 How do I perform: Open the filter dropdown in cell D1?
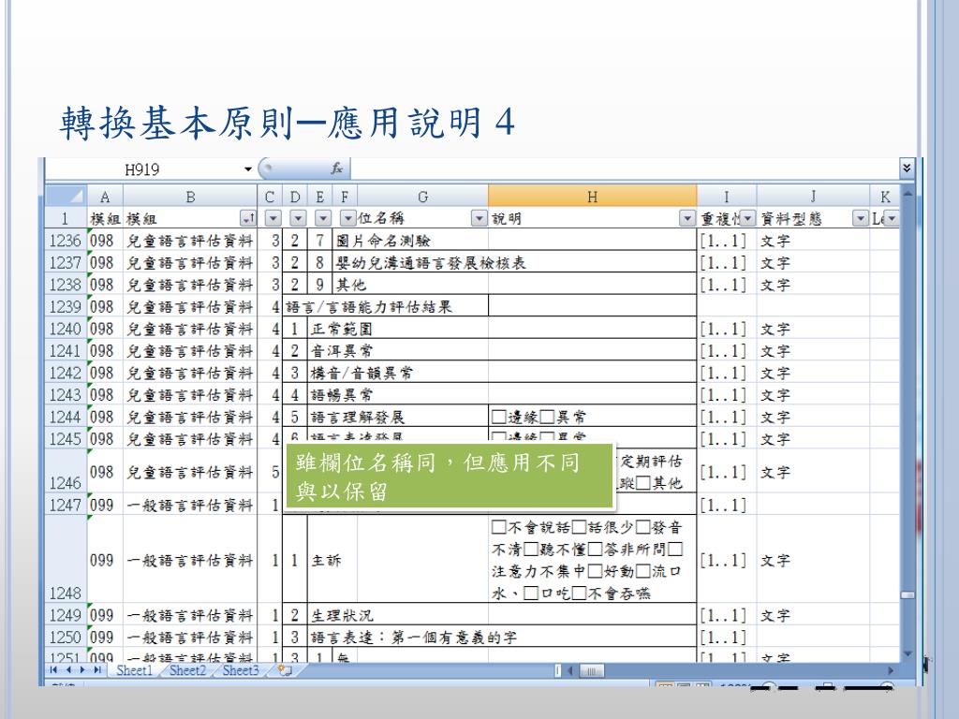coord(298,218)
